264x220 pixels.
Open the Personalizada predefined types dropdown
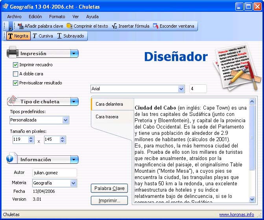point(65,120)
